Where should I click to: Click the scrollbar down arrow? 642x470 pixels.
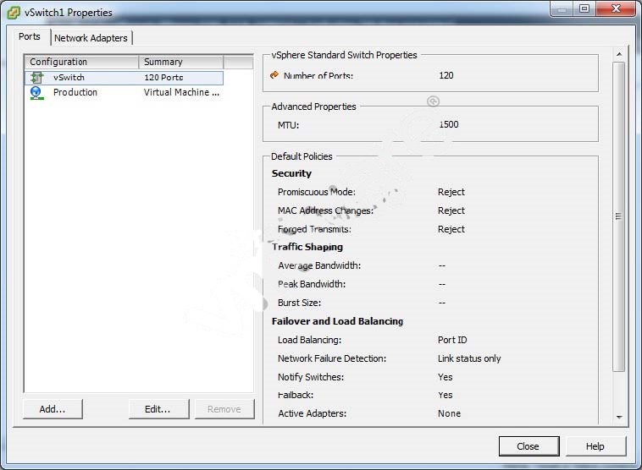coord(619,417)
